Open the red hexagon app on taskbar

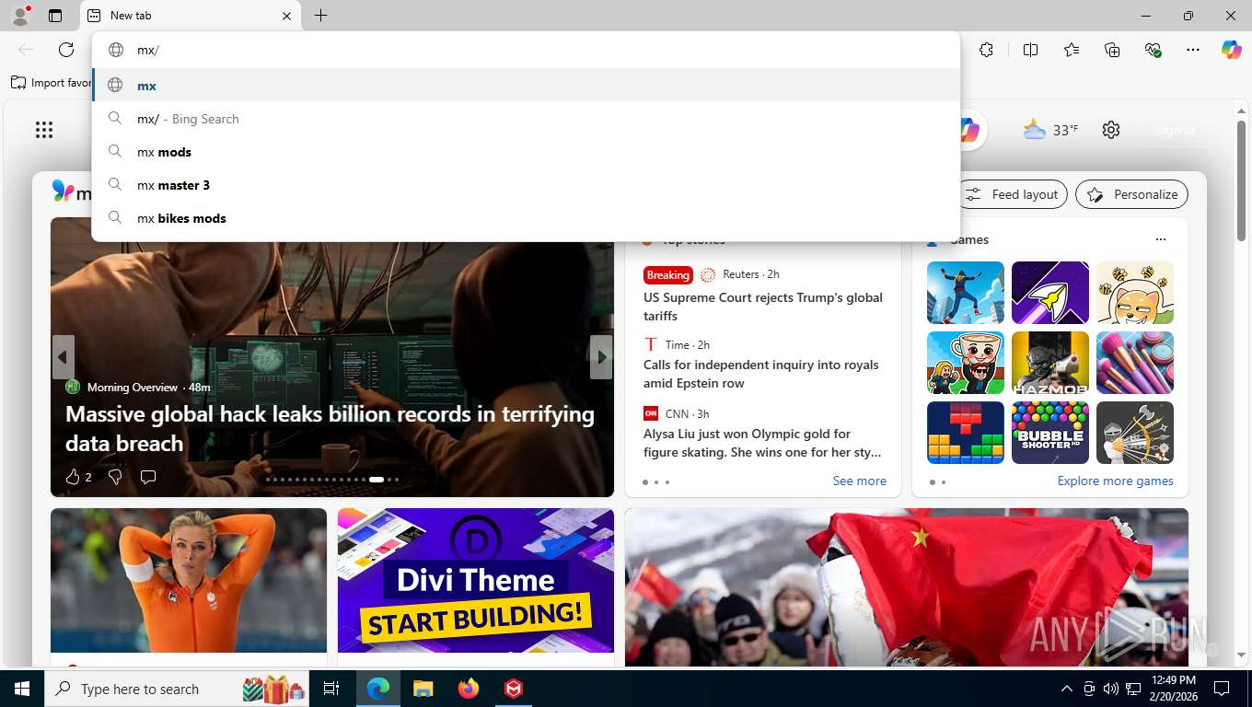click(514, 689)
